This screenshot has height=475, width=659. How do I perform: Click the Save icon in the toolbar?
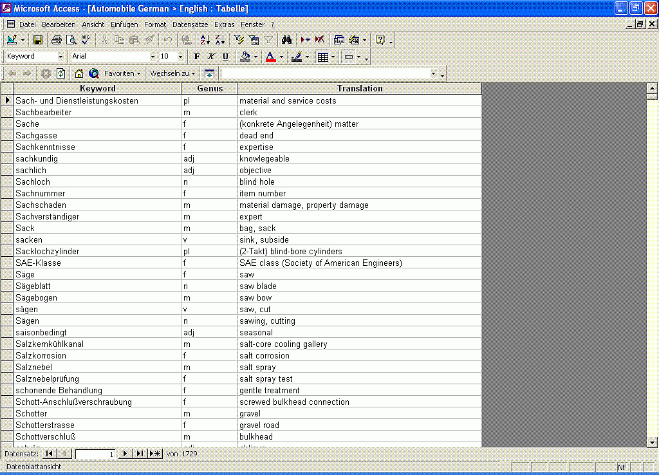click(38, 40)
